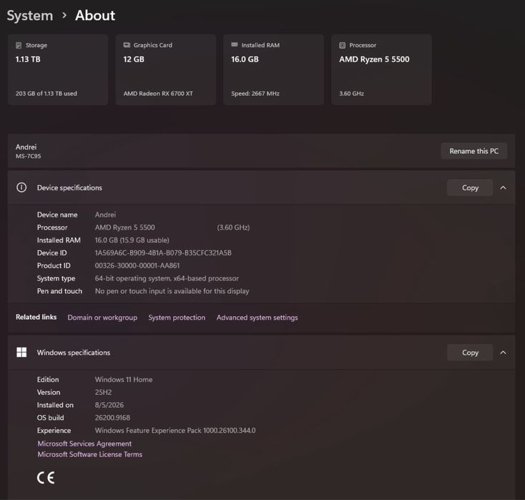Click the 'No pen or touch input' value
525x500 pixels.
pyautogui.click(x=172, y=291)
